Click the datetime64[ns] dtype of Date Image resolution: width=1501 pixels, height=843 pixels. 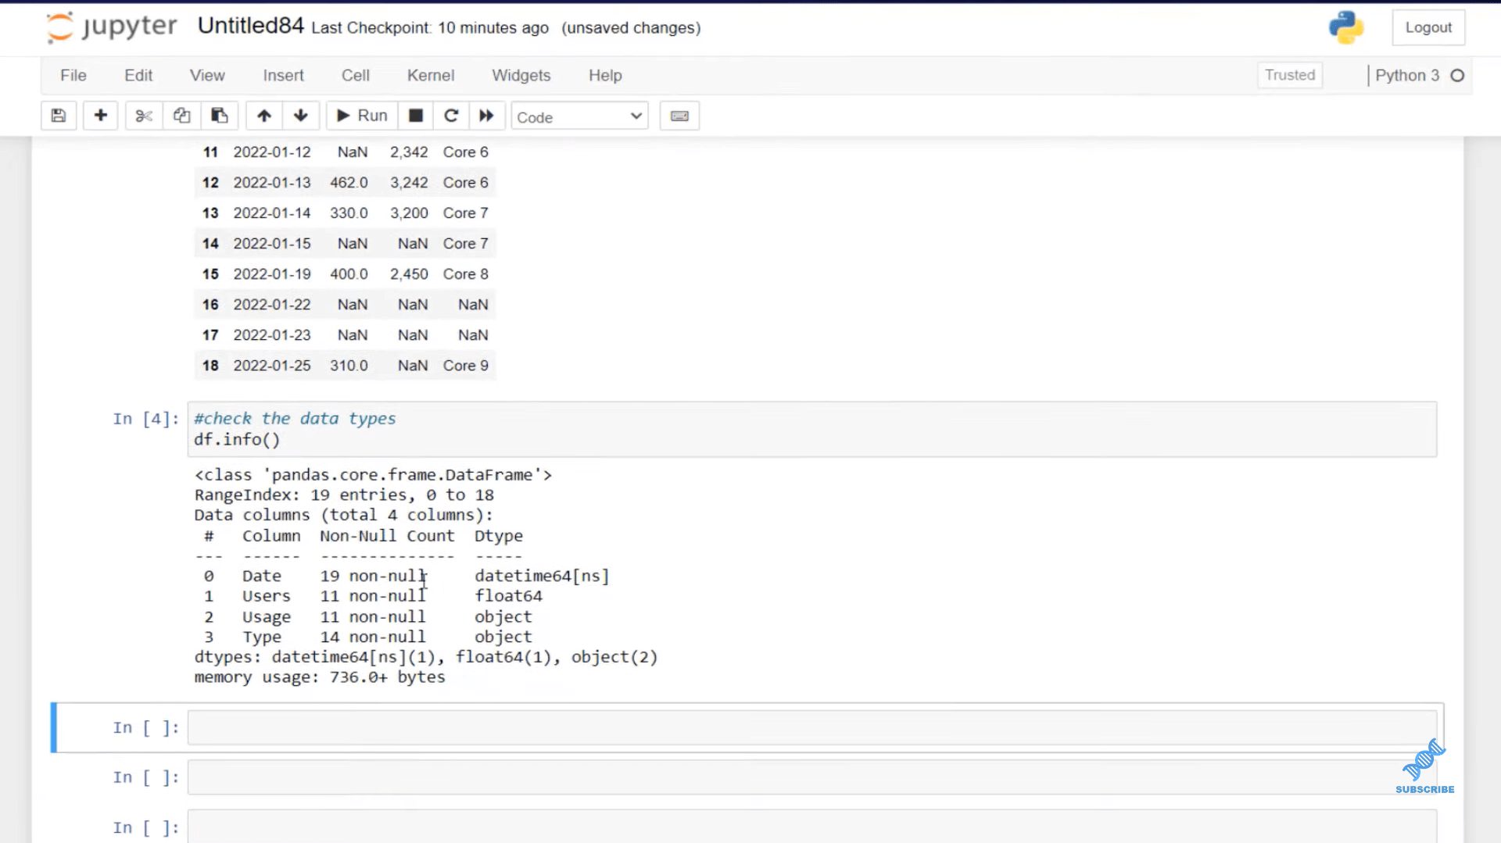pyautogui.click(x=542, y=576)
